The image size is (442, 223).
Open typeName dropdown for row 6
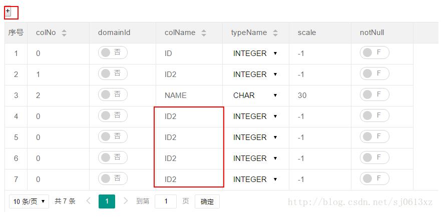click(255, 158)
